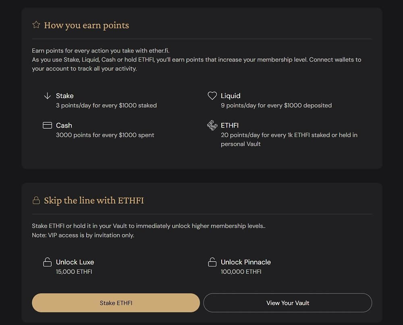Click the lock icon beside Skip the line
Viewport: 403px width, 325px height.
36,200
